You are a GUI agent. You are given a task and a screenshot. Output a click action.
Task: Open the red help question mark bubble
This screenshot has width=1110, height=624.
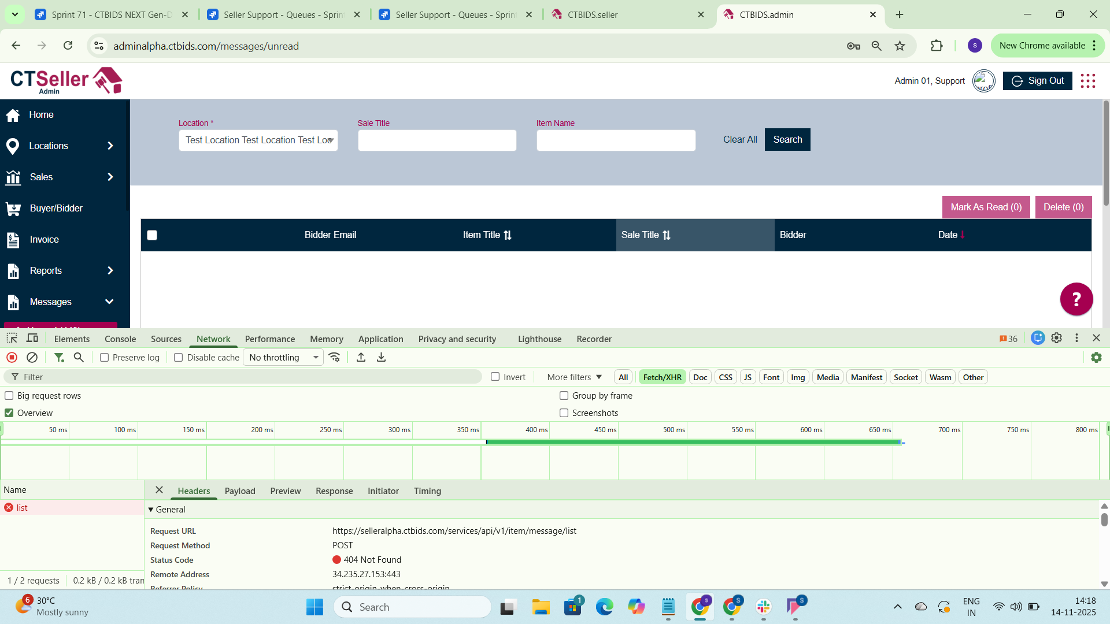tap(1076, 299)
